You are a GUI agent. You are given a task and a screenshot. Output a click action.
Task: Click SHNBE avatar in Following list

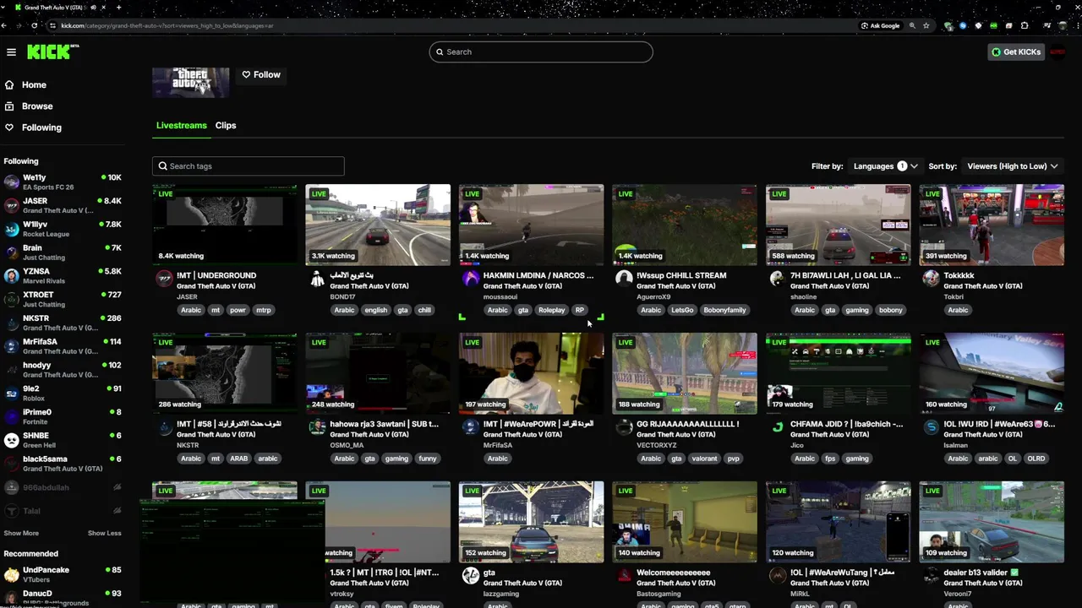coord(12,440)
